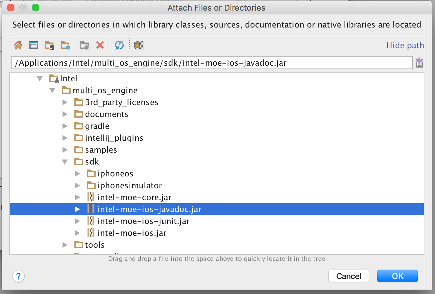
Task: Expand the samples folder
Action: (65, 150)
